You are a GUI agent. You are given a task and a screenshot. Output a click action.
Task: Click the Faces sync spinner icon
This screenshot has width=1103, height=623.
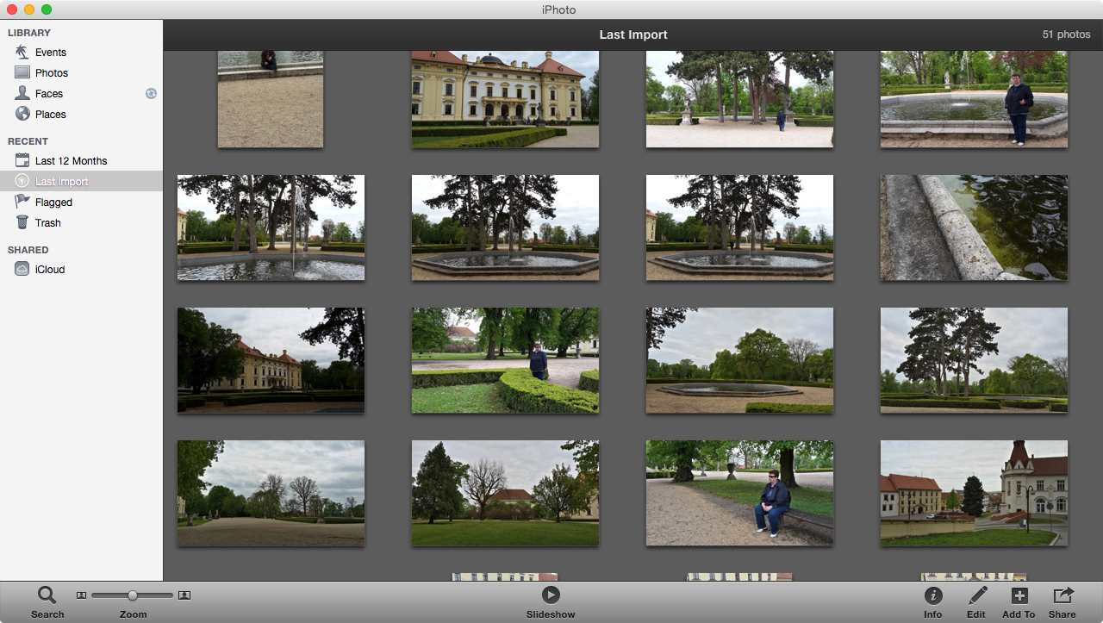(151, 93)
